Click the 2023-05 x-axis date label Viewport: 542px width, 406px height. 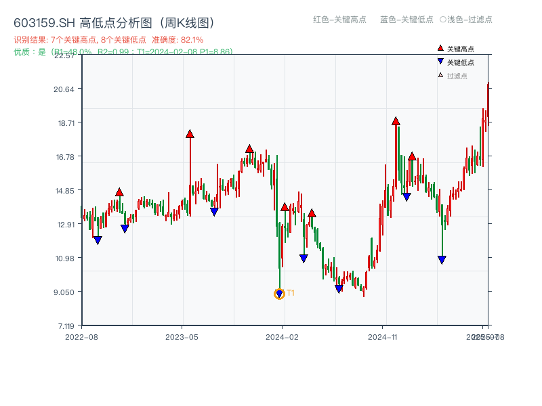point(182,337)
